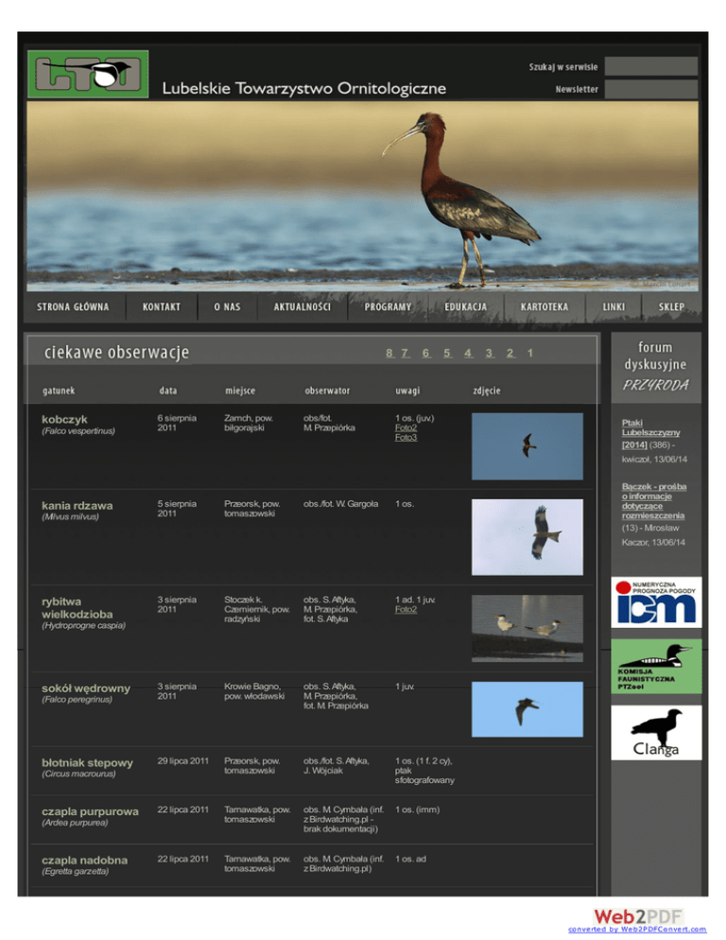The height and width of the screenshot is (940, 726).
Task: Go to page 8 of observations
Action: coord(389,353)
